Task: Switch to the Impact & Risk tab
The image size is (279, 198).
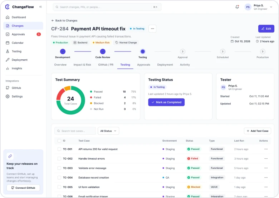Action: tap(82, 65)
